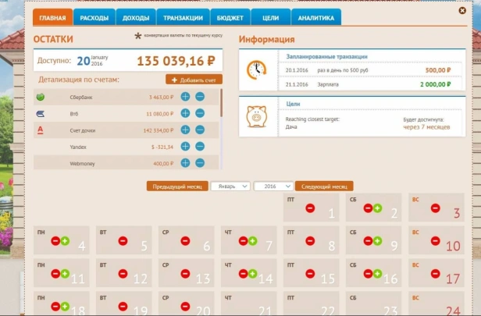Open the Январь month dropdown
481x316 pixels.
[x=230, y=186]
